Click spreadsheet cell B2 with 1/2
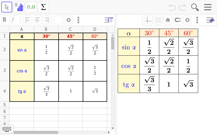Image resolution: width=217 pixels, height=135 pixels. [x=46, y=50]
